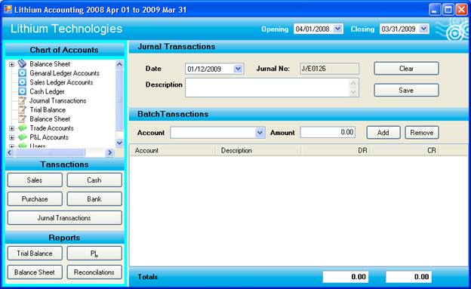471x289 pixels.
Task: Expand the Balance Sheet root node
Action: point(11,64)
